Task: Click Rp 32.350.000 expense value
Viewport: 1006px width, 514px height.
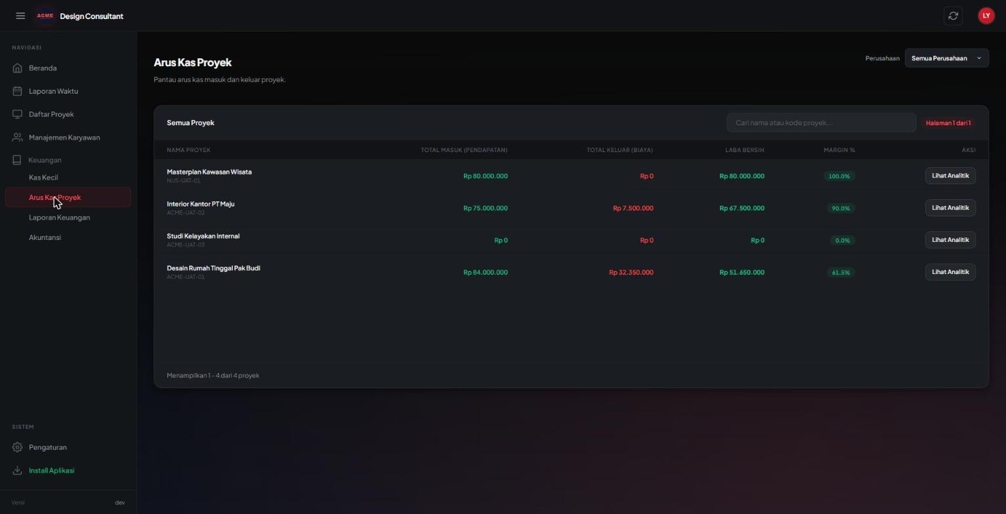Action: coord(631,273)
